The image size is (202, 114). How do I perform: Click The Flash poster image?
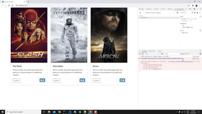pyautogui.click(x=29, y=35)
